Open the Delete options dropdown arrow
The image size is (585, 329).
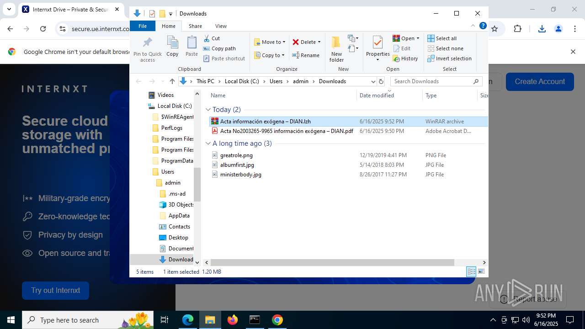click(x=319, y=42)
